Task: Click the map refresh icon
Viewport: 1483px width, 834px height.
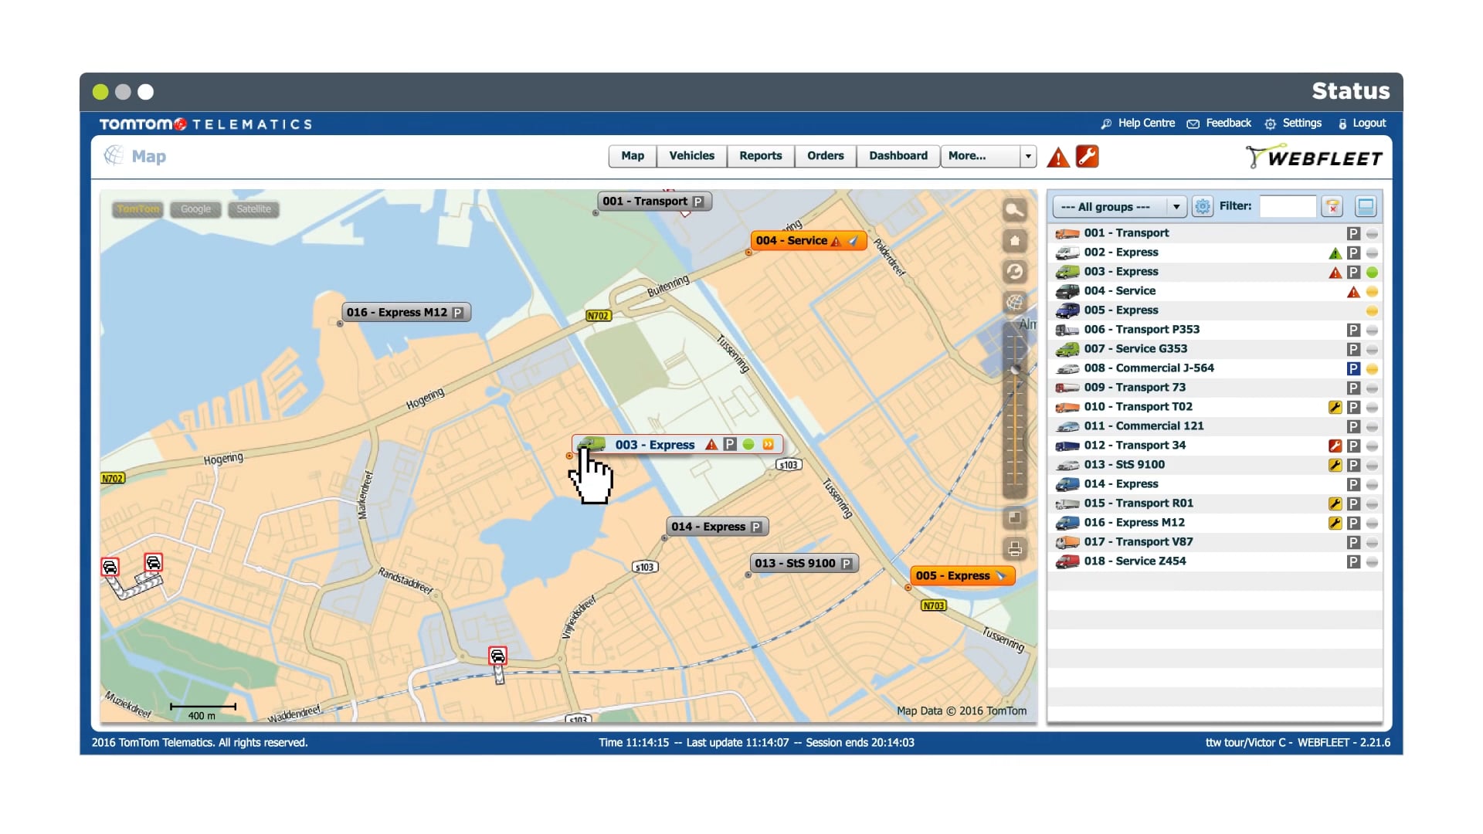Action: [x=1014, y=271]
